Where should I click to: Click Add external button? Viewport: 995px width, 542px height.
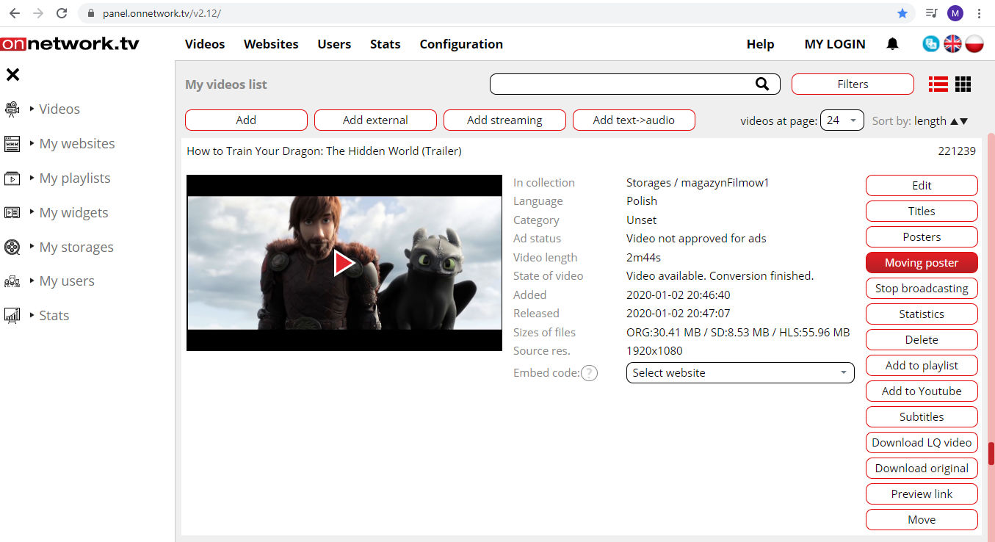click(375, 120)
